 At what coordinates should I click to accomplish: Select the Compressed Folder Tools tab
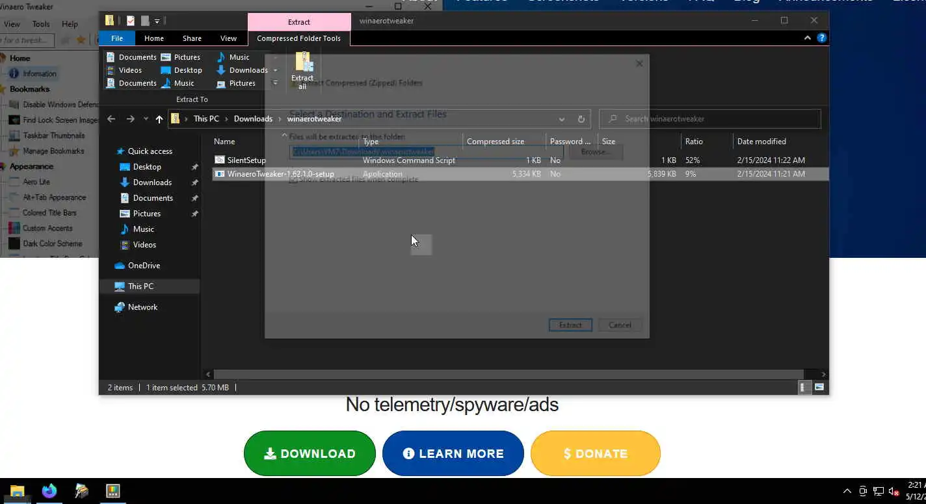(298, 38)
